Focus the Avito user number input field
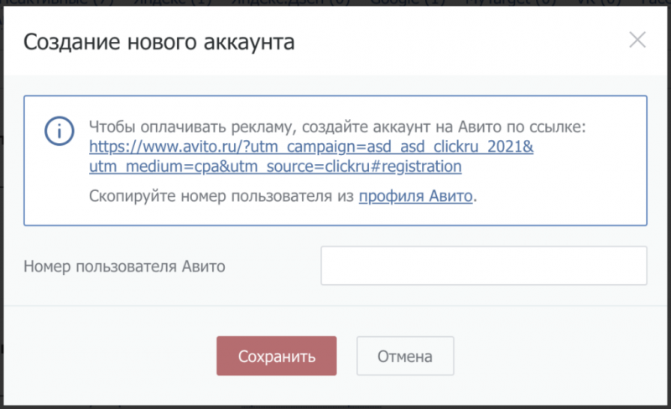Image resolution: width=671 pixels, height=409 pixels. pyautogui.click(x=483, y=266)
